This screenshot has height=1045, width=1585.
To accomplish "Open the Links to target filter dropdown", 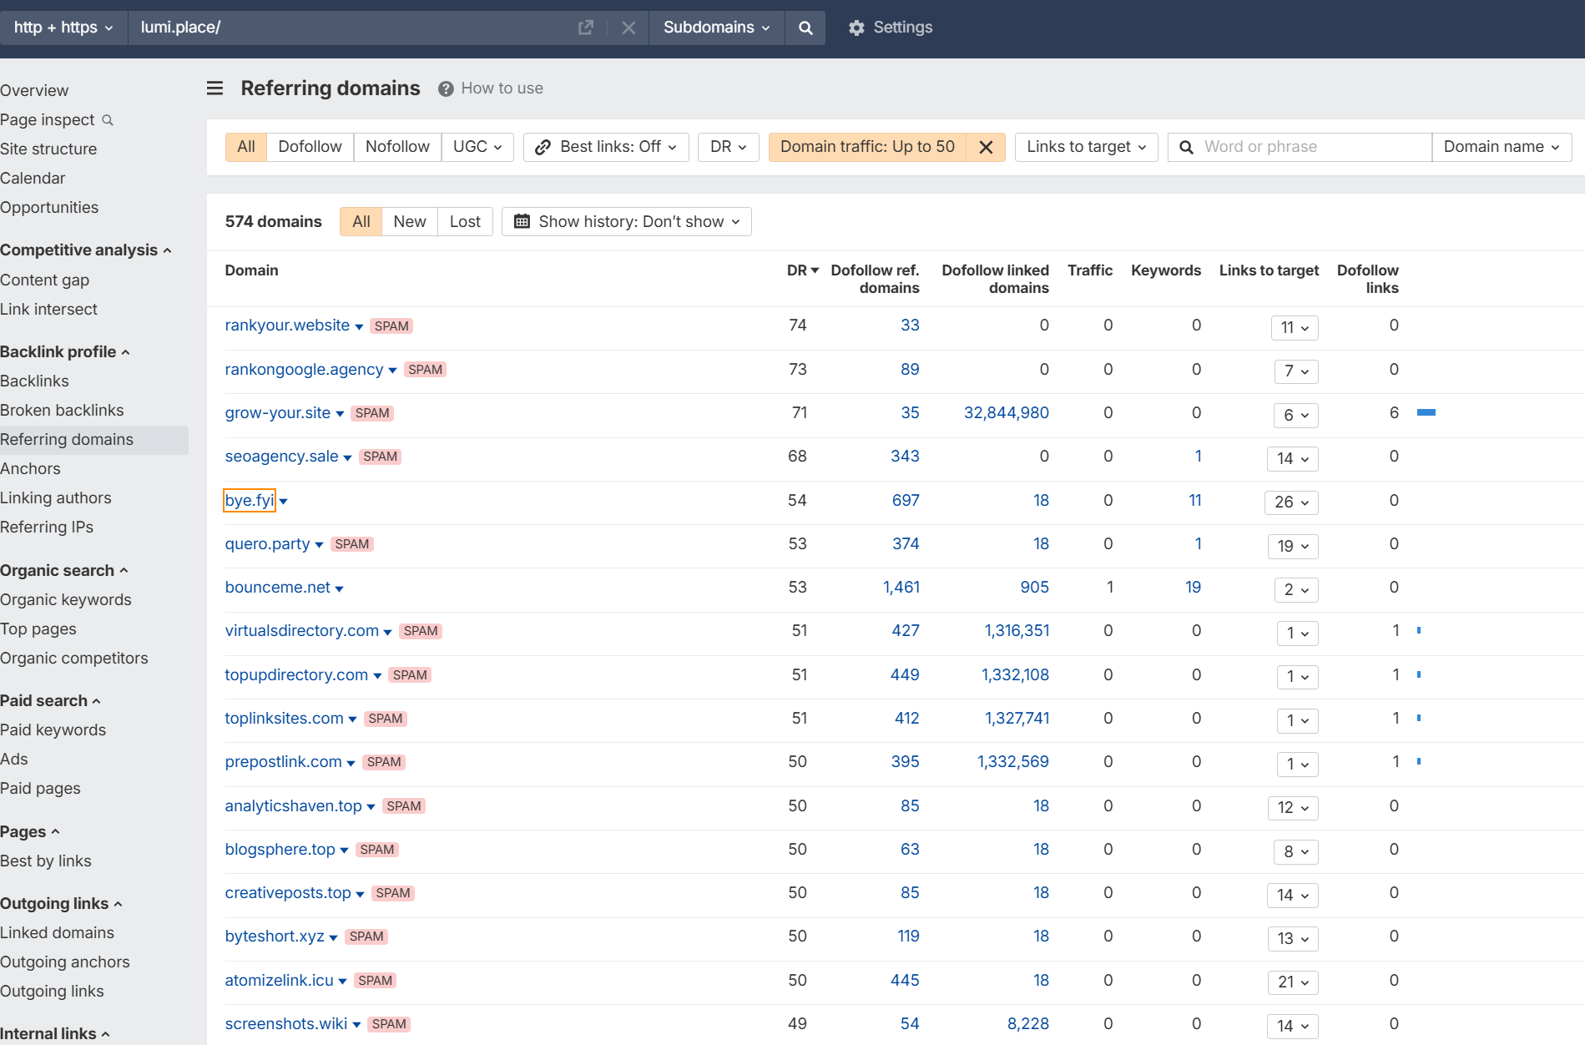I will [x=1086, y=147].
